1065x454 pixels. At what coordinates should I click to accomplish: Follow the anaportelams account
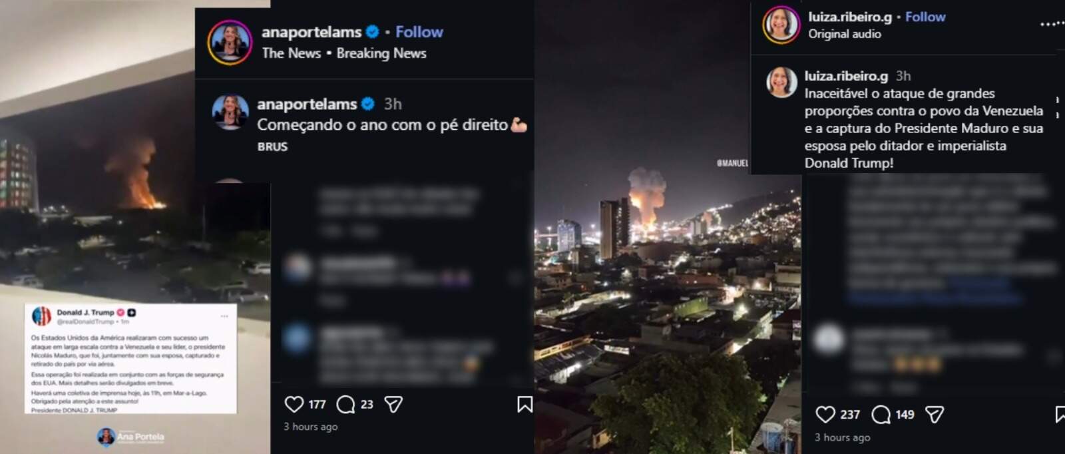pos(419,32)
